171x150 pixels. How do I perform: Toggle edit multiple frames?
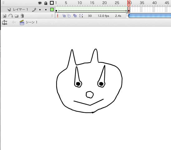[x=75, y=16]
